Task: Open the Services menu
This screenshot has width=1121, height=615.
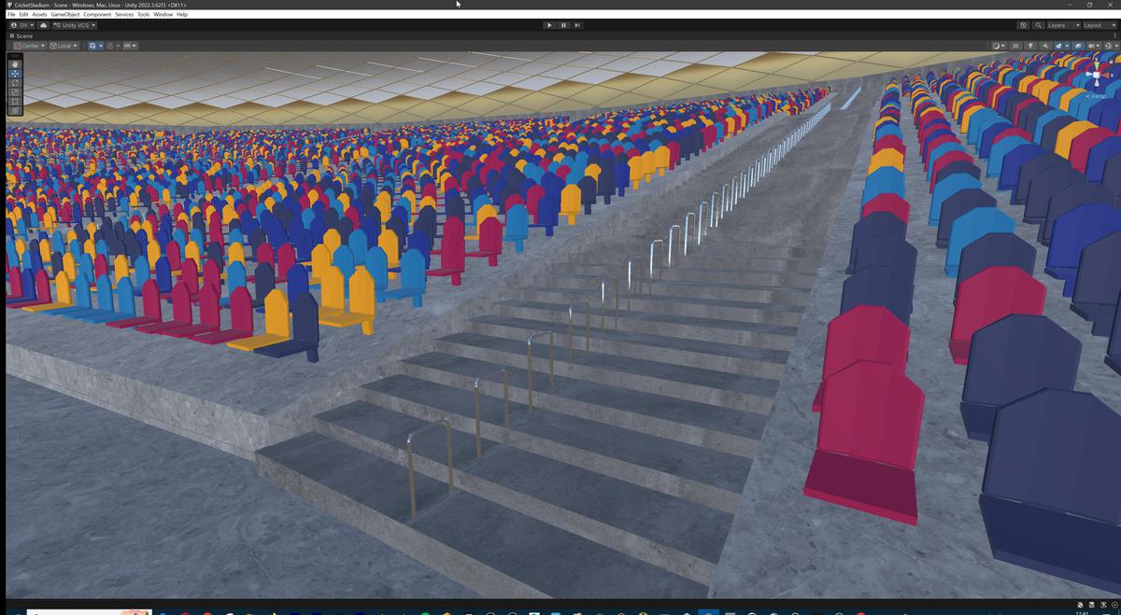Action: click(x=124, y=14)
